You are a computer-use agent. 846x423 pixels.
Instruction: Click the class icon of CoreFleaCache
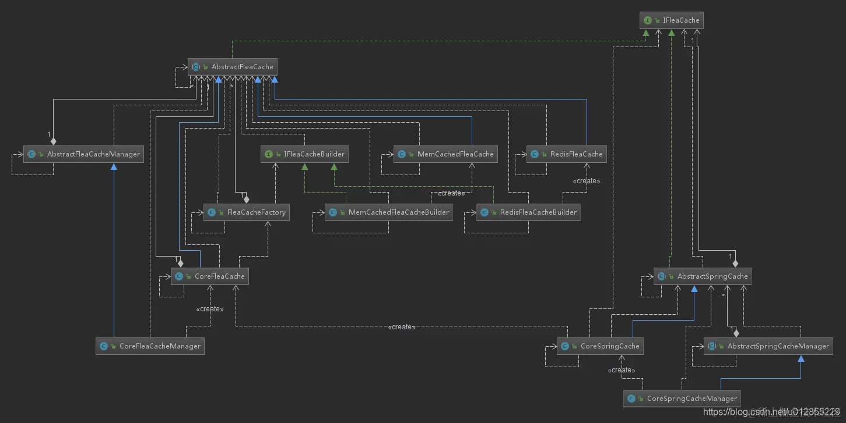pos(179,276)
